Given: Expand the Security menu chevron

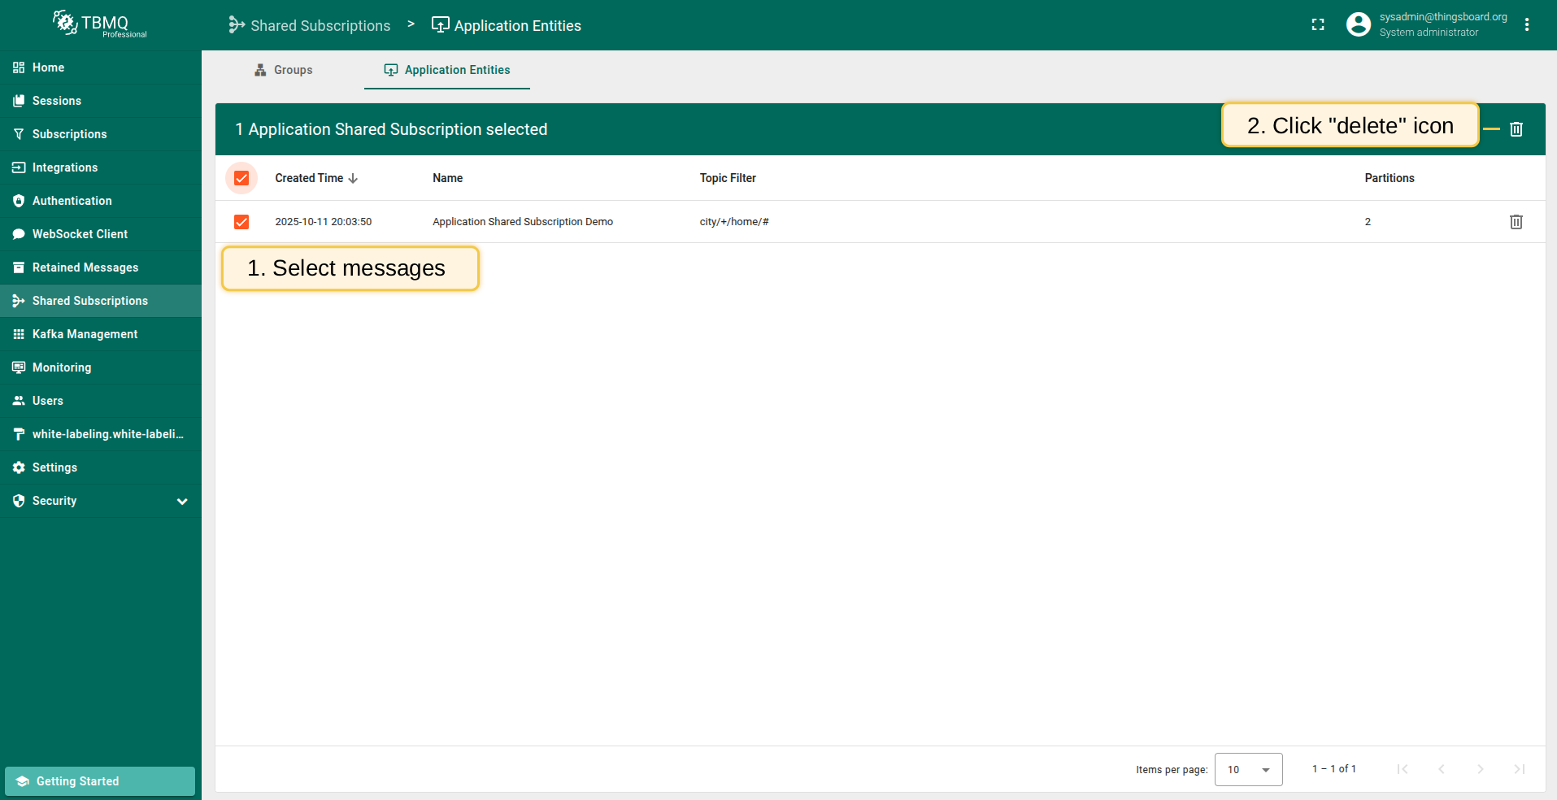Looking at the screenshot, I should pyautogui.click(x=182, y=502).
